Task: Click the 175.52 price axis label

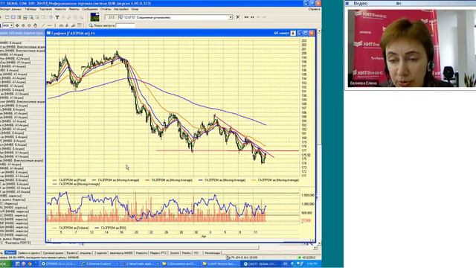Action: (306, 155)
